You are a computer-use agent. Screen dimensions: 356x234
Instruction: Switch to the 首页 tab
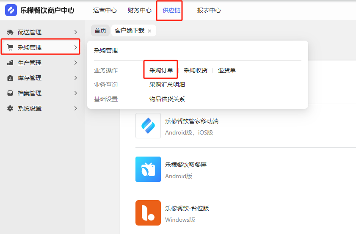pyautogui.click(x=100, y=30)
